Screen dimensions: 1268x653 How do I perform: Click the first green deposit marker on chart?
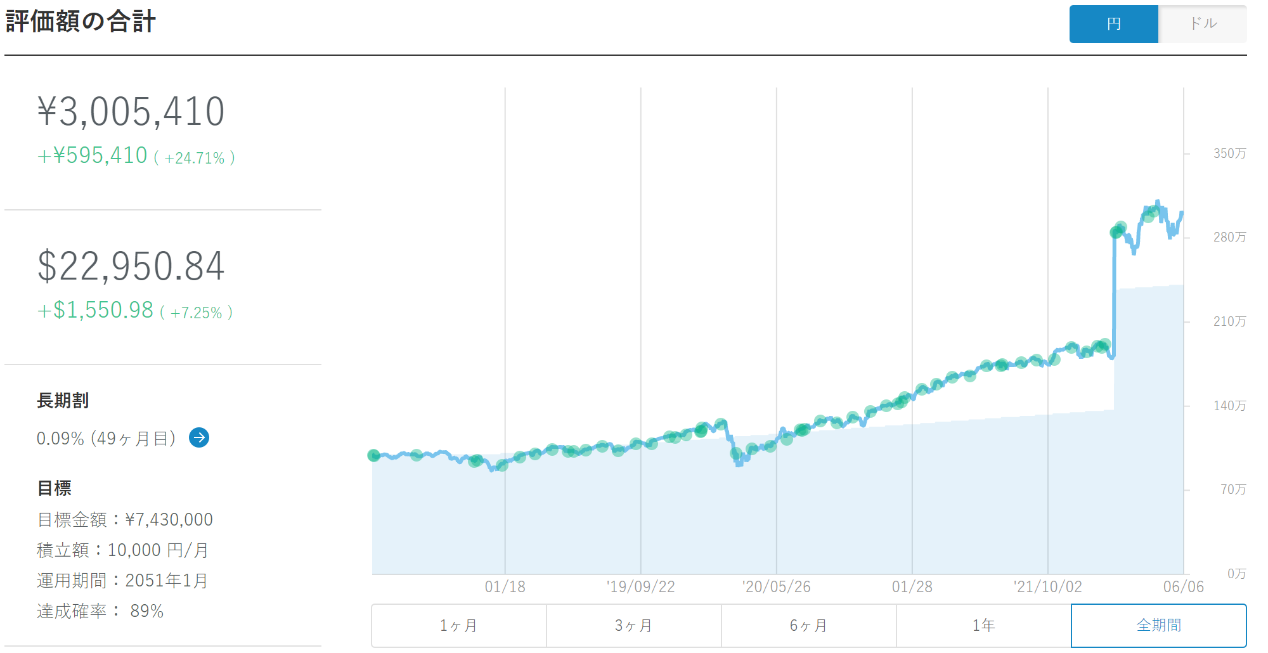coord(374,455)
